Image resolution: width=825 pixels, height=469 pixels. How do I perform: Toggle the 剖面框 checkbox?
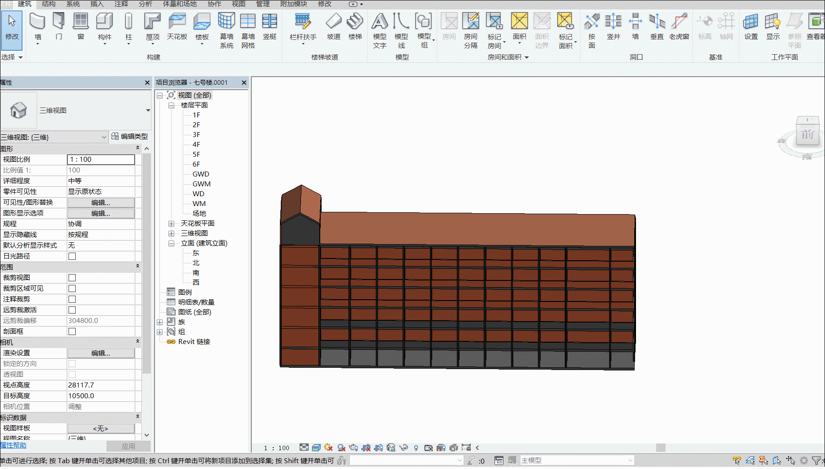pyautogui.click(x=72, y=331)
